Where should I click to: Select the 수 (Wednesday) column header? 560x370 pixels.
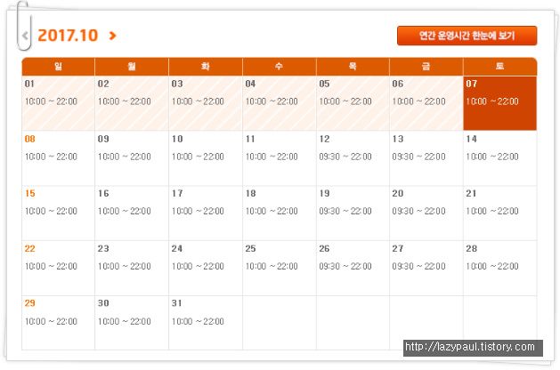coord(280,67)
